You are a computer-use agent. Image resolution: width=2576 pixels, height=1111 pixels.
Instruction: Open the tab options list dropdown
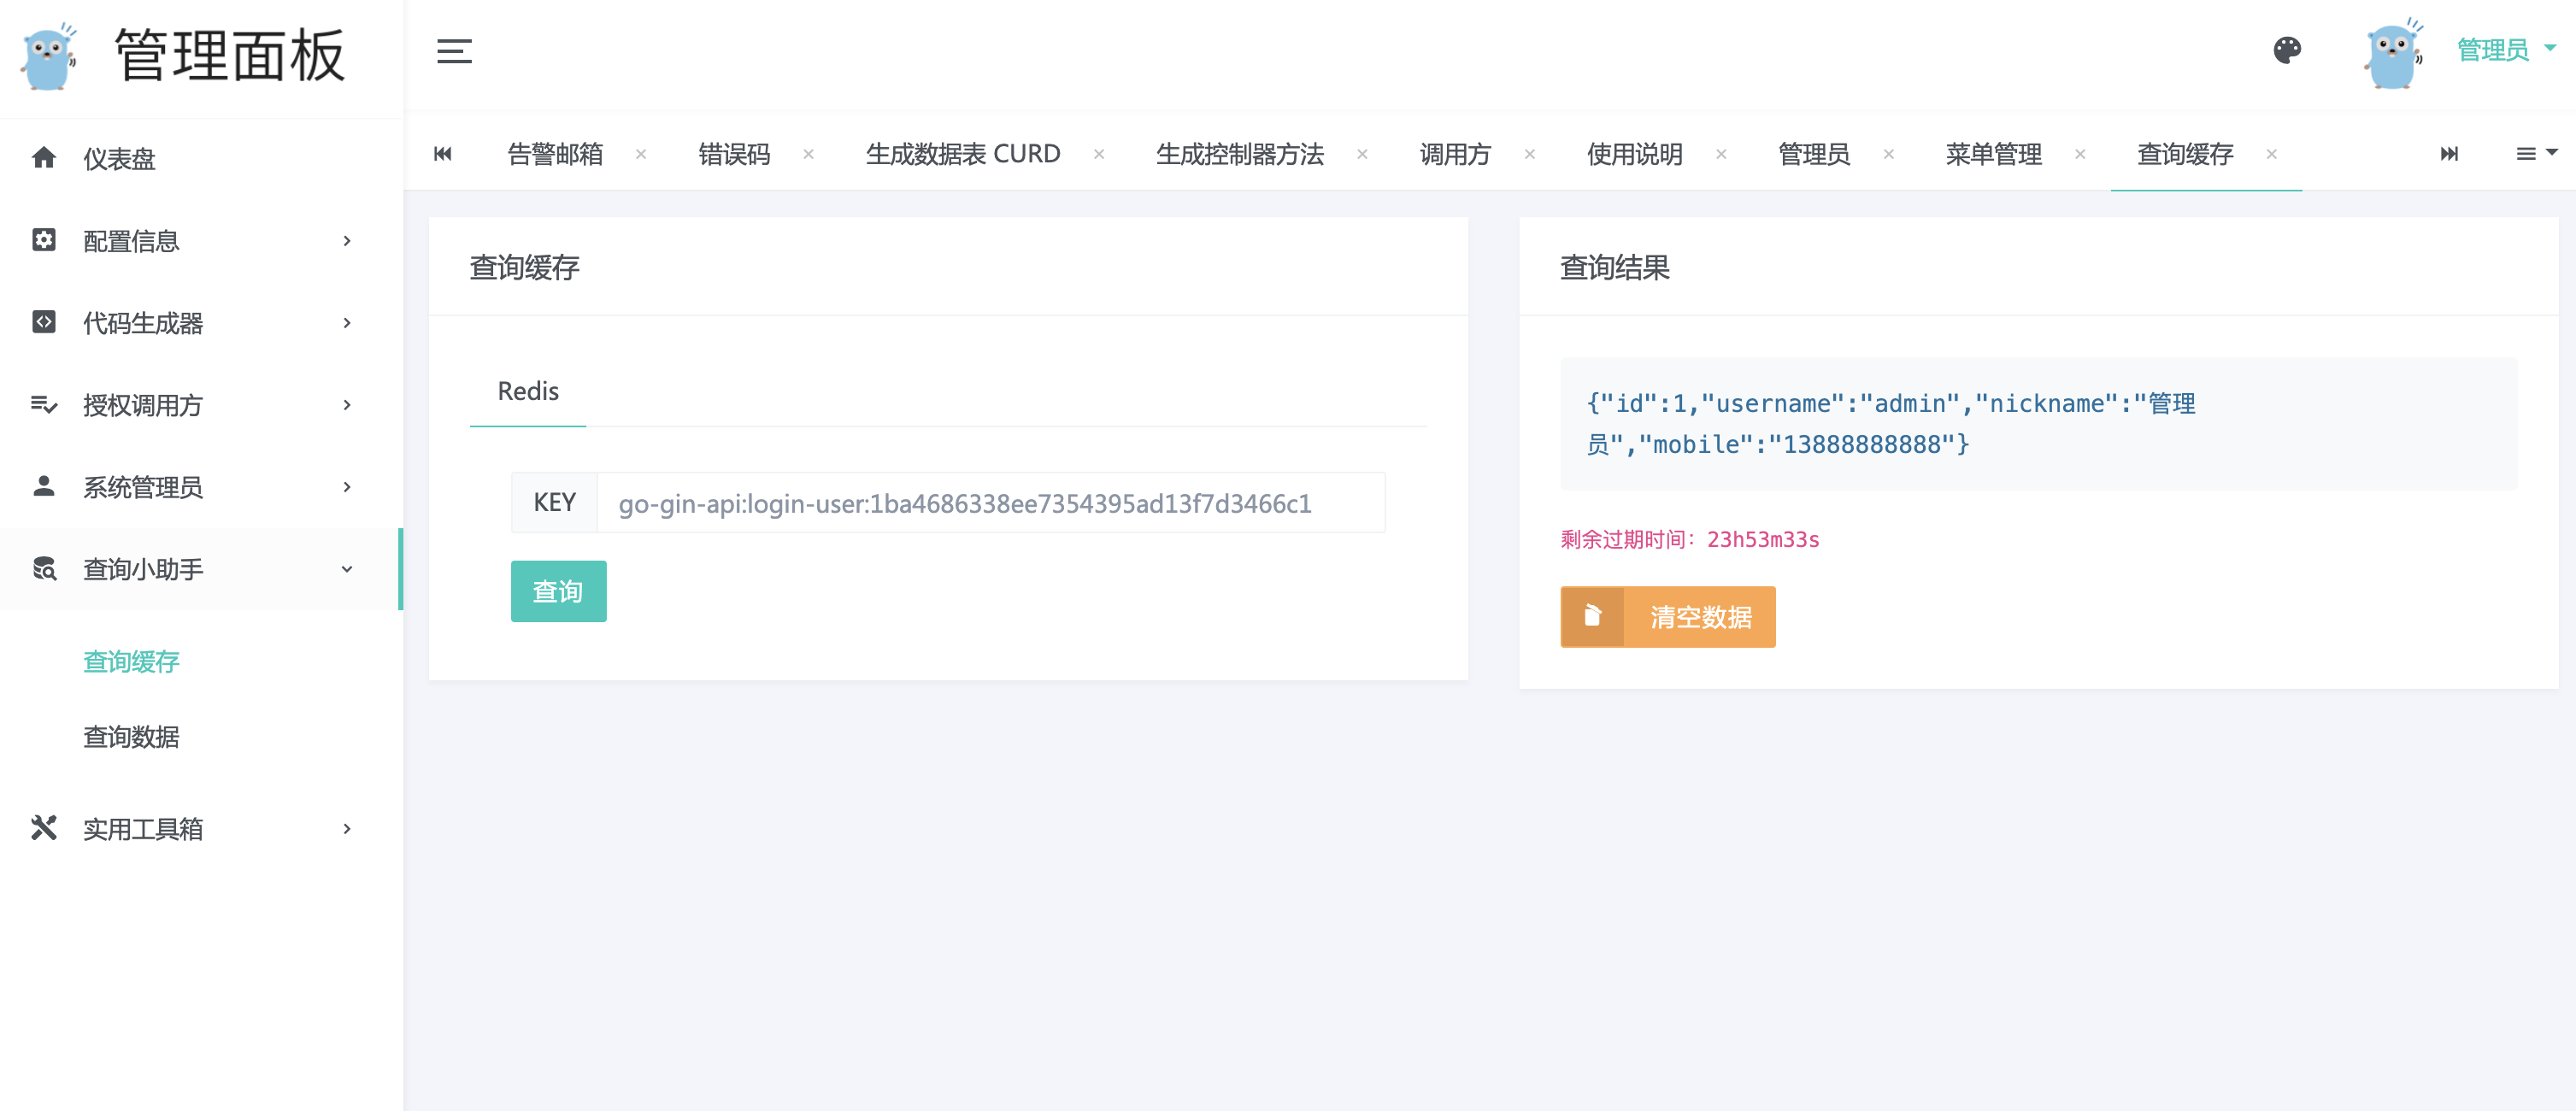point(2535,154)
